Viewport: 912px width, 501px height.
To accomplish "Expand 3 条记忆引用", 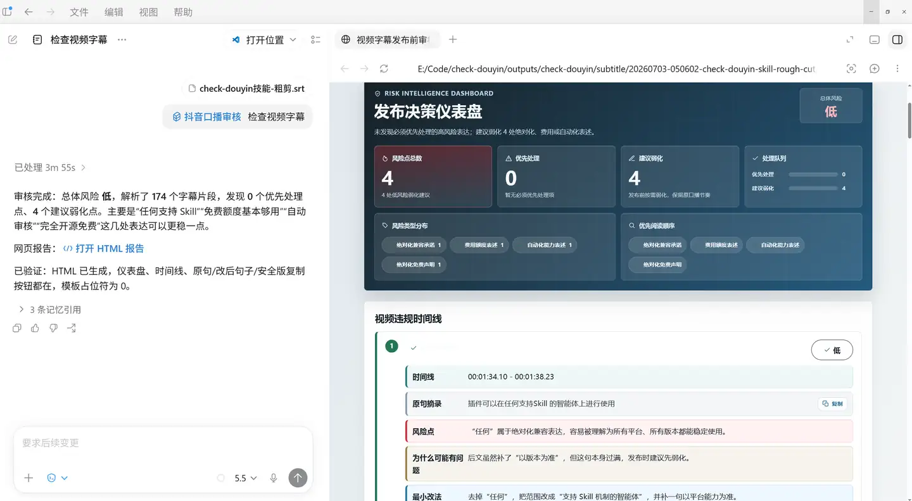I will tap(50, 310).
